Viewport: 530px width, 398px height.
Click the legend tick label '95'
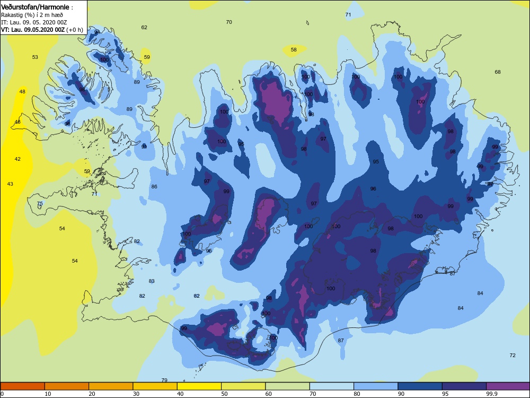point(445,394)
